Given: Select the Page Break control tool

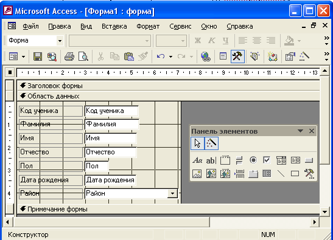Looking at the screenshot, I should [x=239, y=174].
